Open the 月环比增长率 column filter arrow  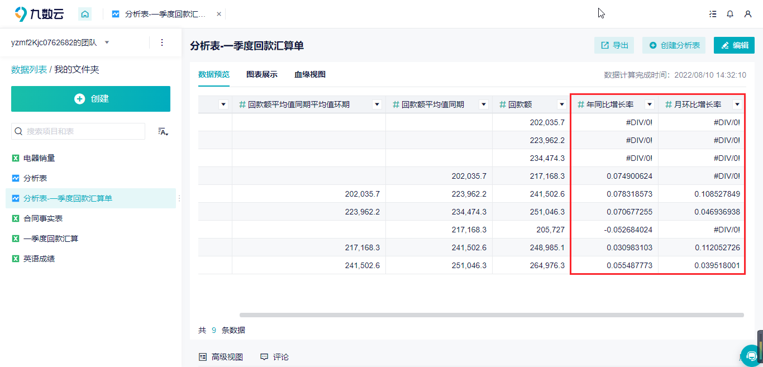click(x=737, y=104)
